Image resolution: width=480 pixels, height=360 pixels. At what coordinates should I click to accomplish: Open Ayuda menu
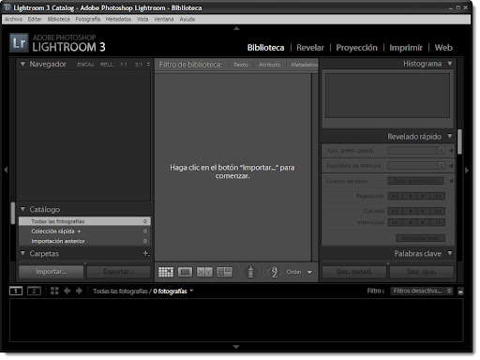[187, 20]
